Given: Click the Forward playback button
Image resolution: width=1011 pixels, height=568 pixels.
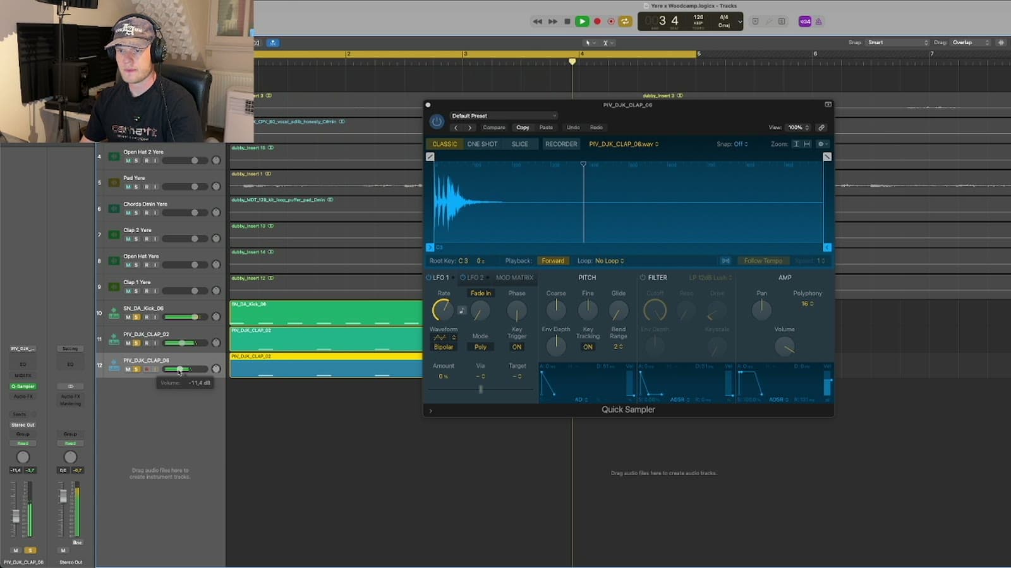Looking at the screenshot, I should (553, 261).
